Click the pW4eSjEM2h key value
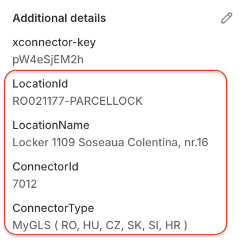244x243 pixels. tap(48, 60)
